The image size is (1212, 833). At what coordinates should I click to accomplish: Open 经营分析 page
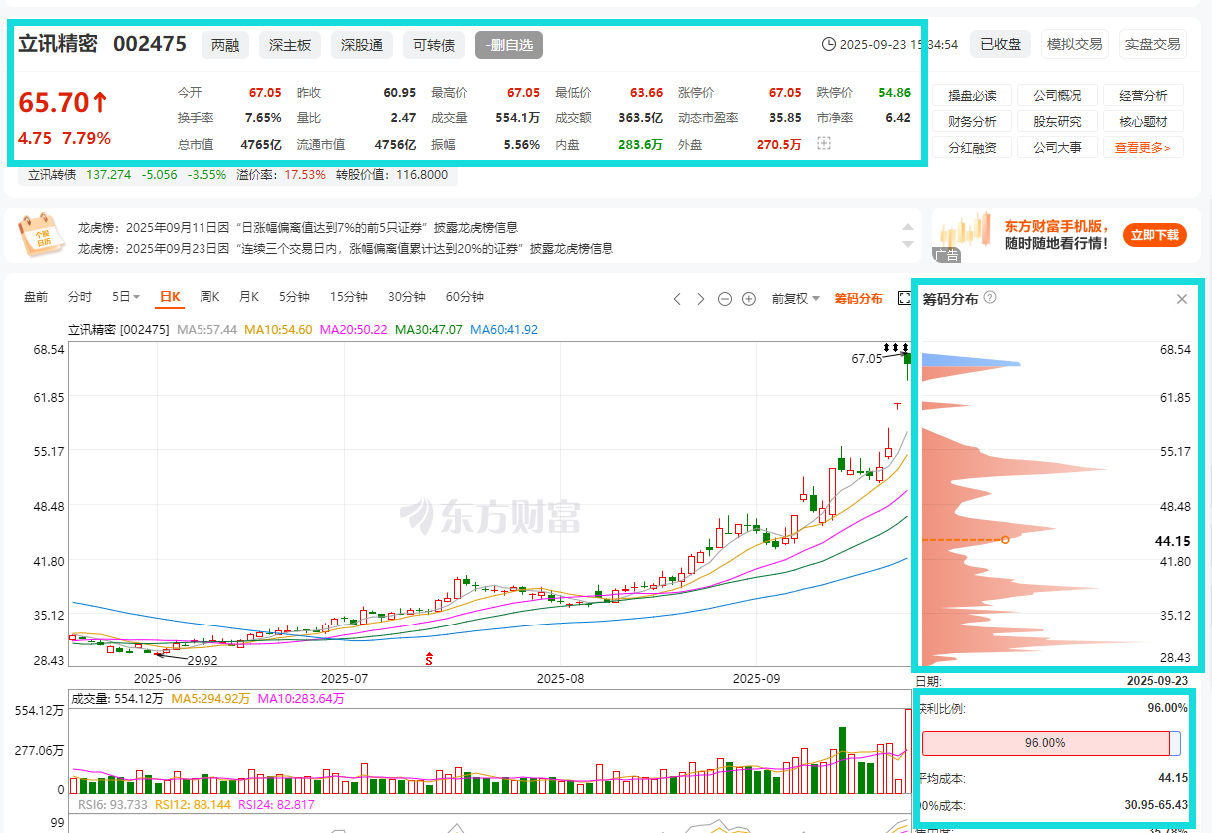(x=1143, y=96)
